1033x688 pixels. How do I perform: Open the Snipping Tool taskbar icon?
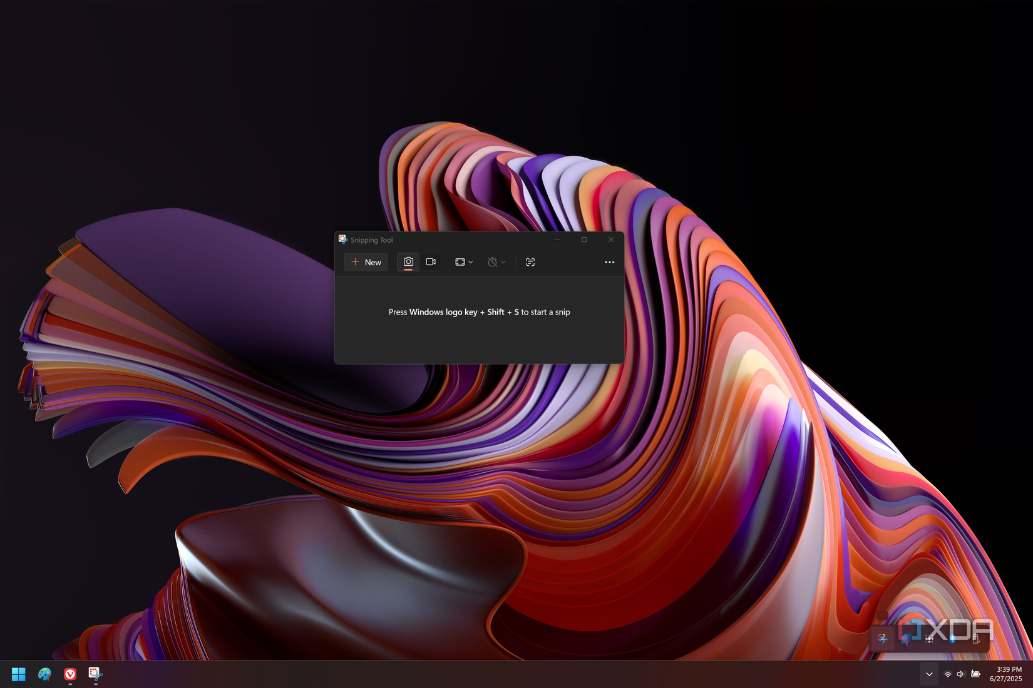(95, 674)
